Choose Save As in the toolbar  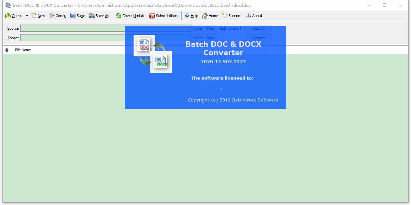[99, 16]
